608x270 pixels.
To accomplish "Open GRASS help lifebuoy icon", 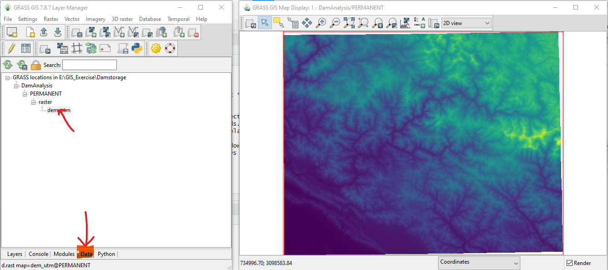I will 170,48.
